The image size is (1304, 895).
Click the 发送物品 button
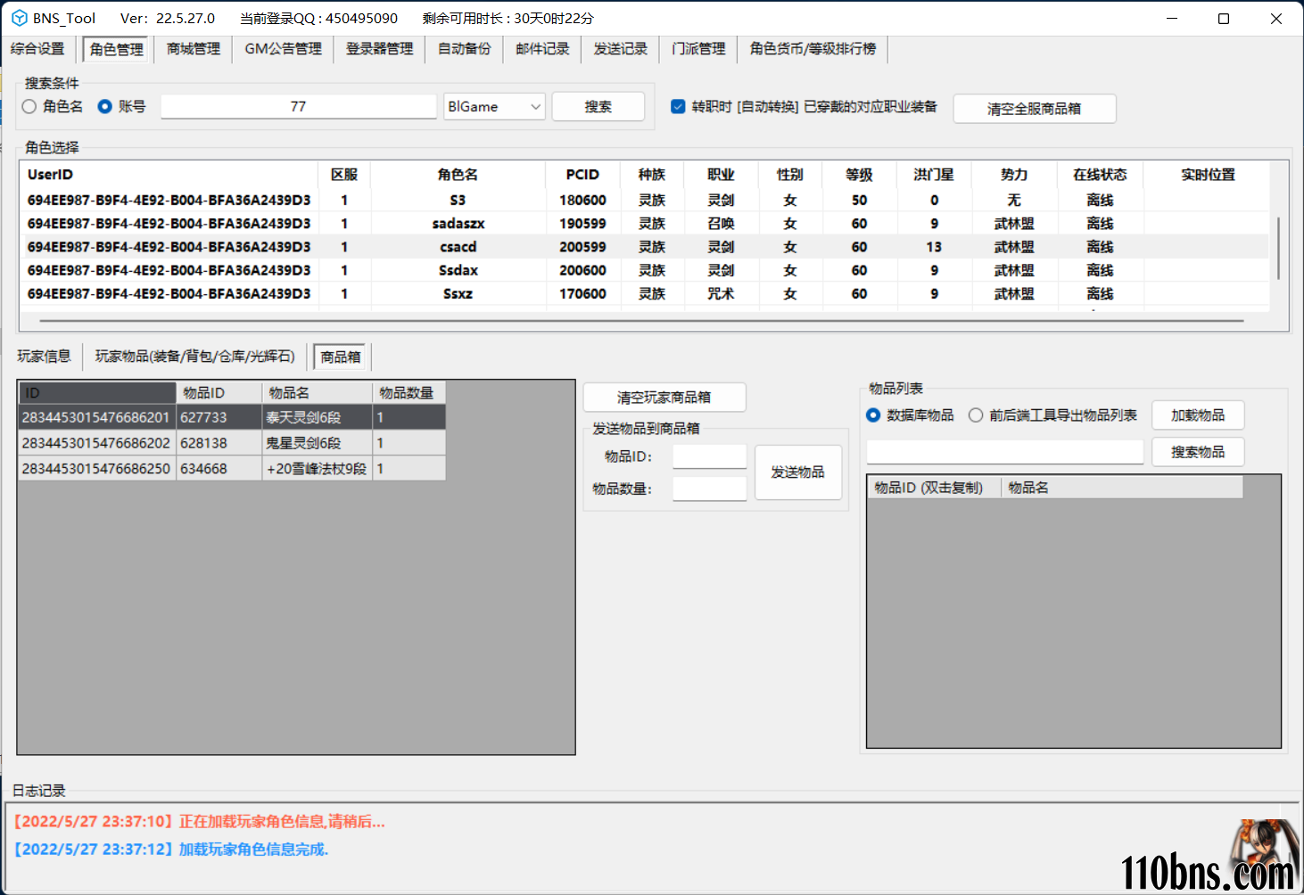click(x=798, y=472)
